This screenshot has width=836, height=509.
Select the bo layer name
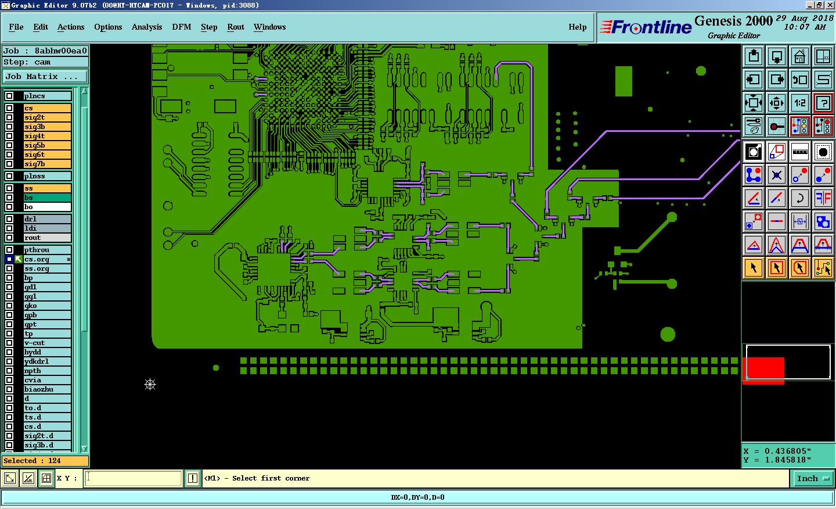[x=47, y=207]
